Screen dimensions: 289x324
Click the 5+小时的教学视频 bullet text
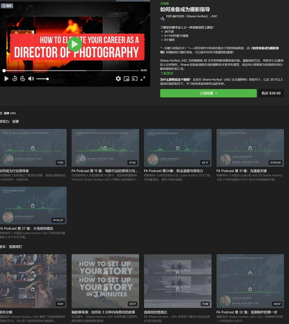[176, 36]
